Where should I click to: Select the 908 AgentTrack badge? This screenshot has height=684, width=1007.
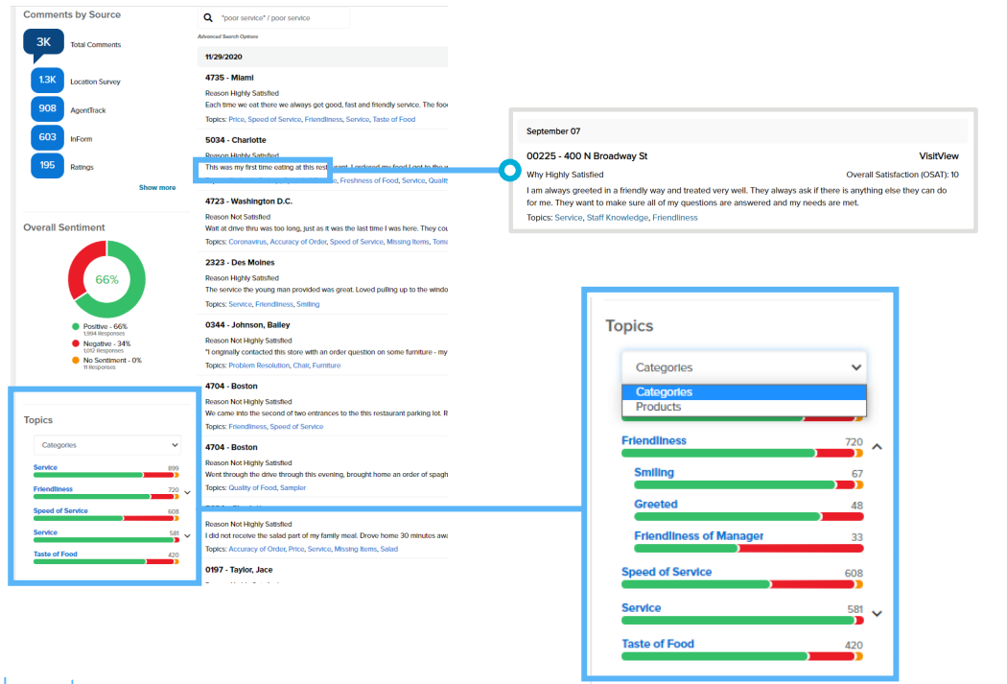48,109
